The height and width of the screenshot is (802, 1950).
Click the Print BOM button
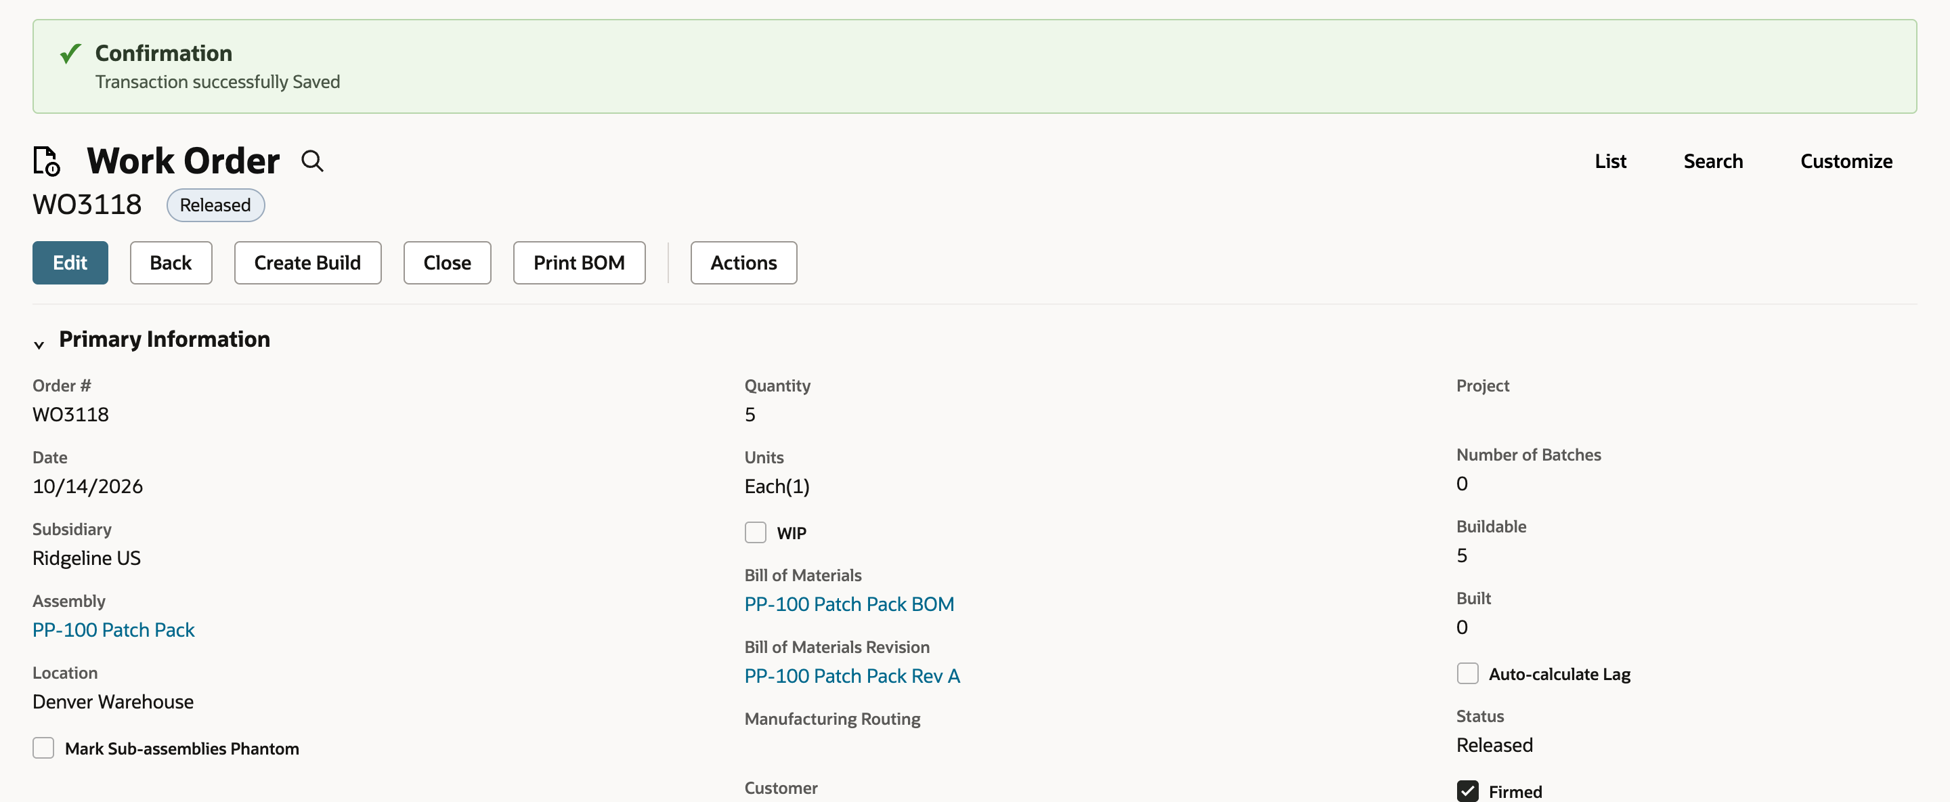coord(579,263)
